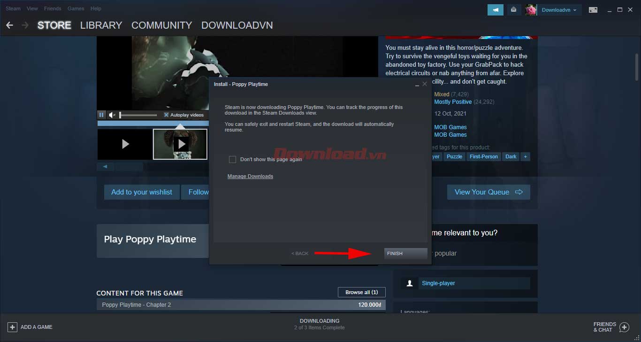Open the Poppy Playtime - Chapter 2 row

[241, 305]
